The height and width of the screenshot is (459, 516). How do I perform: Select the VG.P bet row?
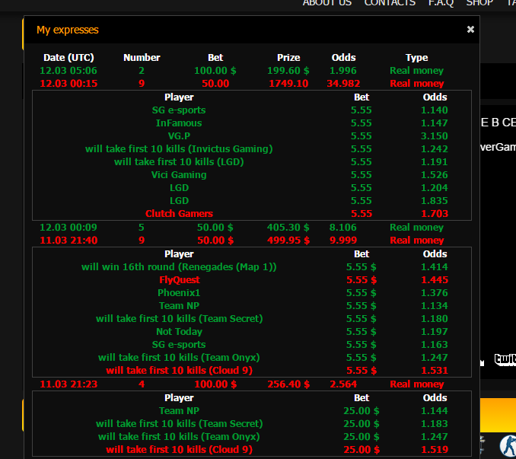251,136
